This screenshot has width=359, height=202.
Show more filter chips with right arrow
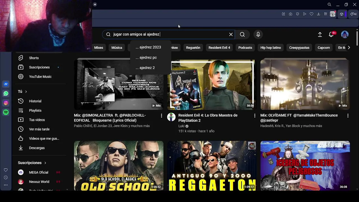click(349, 48)
